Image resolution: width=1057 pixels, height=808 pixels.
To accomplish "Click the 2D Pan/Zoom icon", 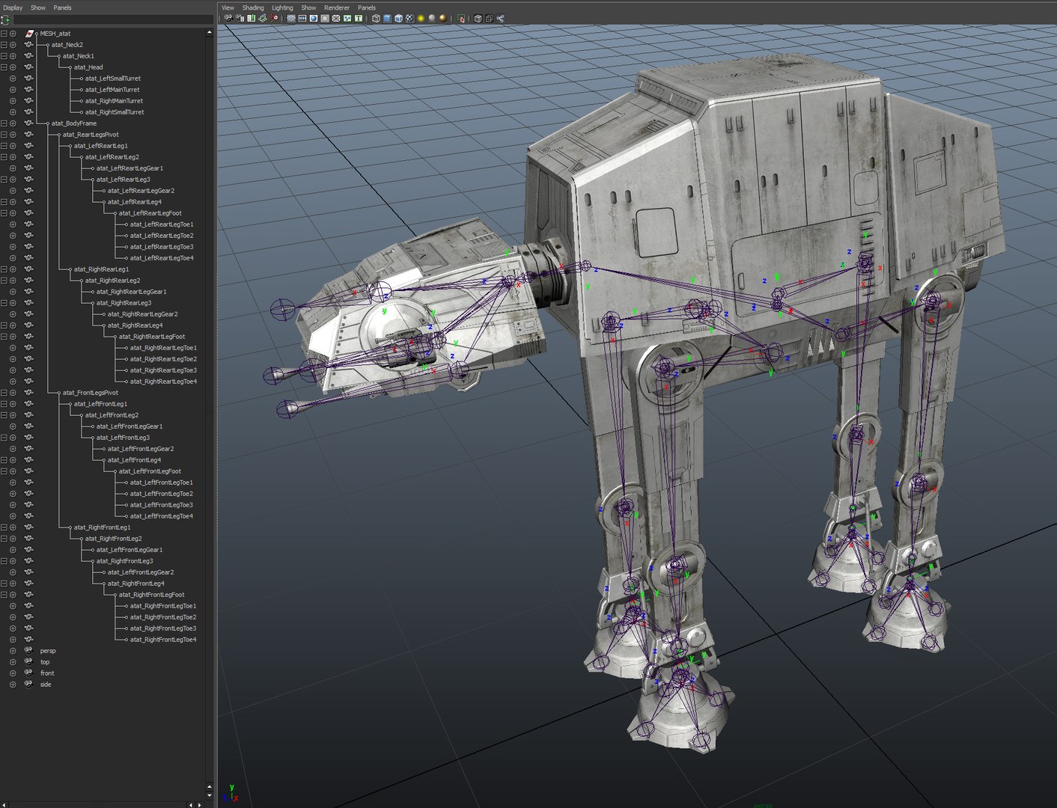I will pyautogui.click(x=275, y=18).
